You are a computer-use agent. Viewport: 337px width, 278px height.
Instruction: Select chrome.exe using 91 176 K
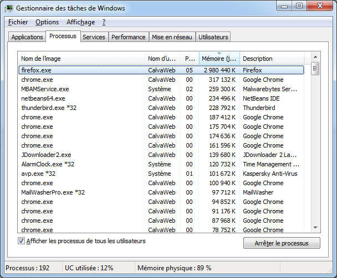pyautogui.click(x=161, y=211)
